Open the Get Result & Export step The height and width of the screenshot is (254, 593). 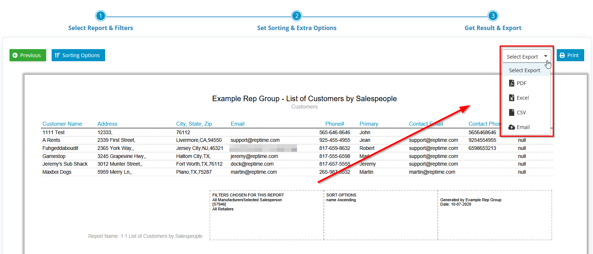[493, 28]
